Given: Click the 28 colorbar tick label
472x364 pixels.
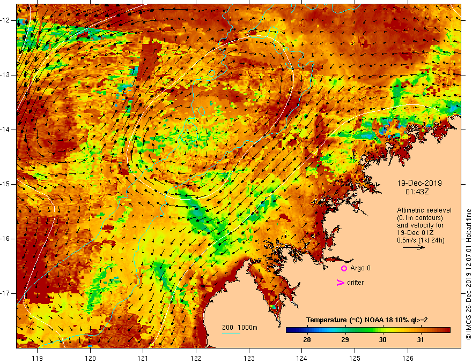Looking at the screenshot, I should pyautogui.click(x=307, y=340).
